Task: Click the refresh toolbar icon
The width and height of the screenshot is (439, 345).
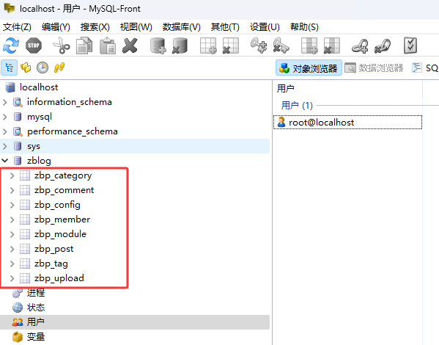Action: point(11,46)
